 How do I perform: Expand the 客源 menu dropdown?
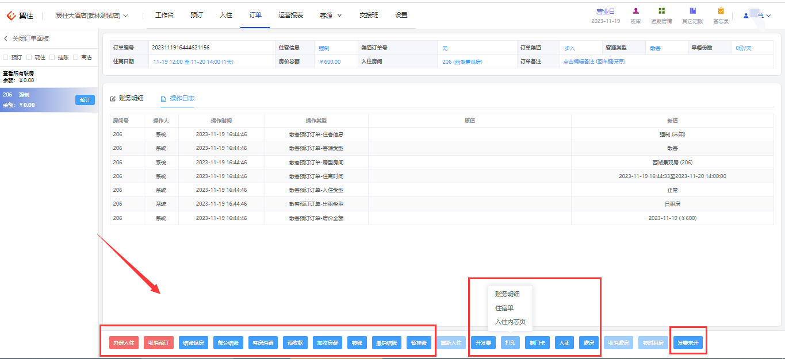(331, 16)
